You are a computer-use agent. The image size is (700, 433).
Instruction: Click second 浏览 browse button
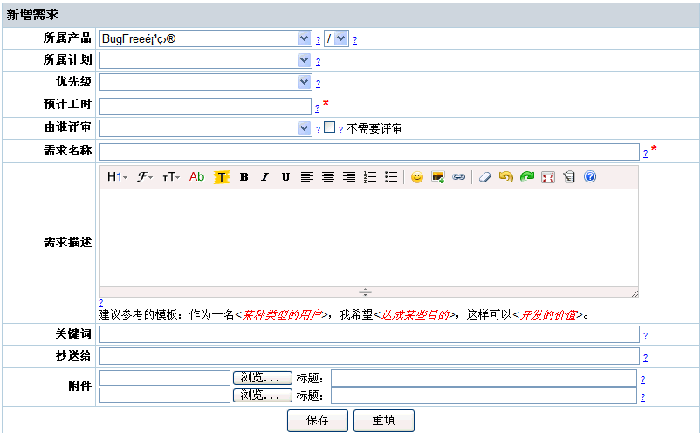(x=263, y=395)
